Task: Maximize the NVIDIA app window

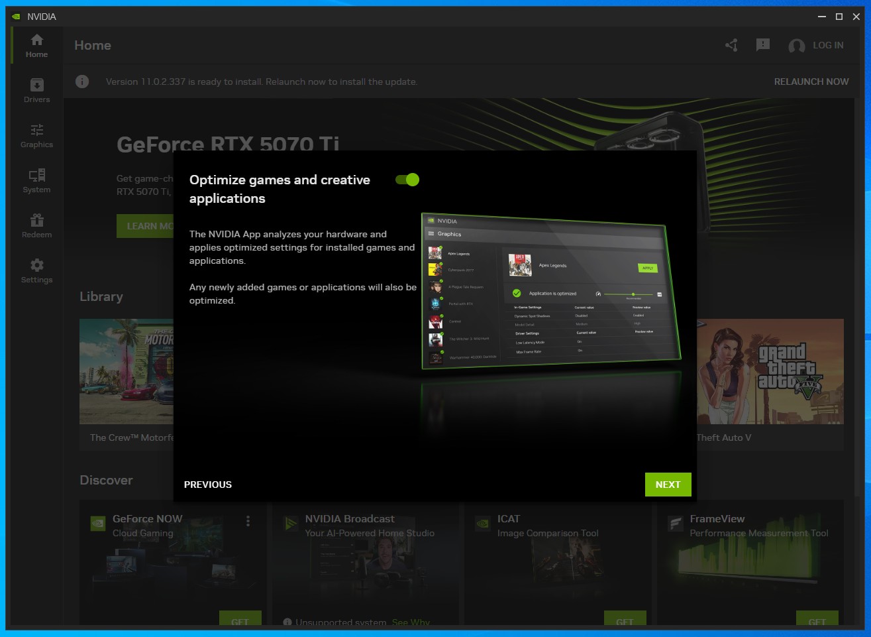Action: tap(839, 17)
